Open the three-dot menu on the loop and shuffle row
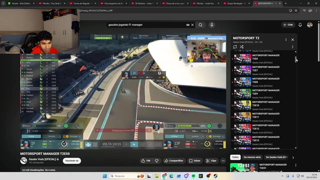 [x=292, y=47]
